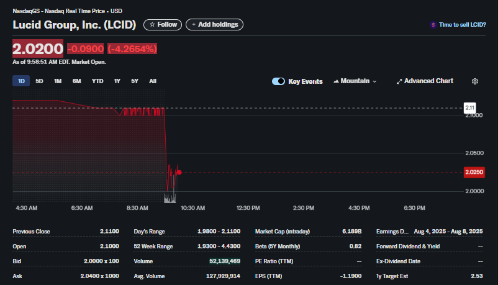Click the purple dollar icon beside Time to sell
The height and width of the screenshot is (285, 498).
pos(433,25)
